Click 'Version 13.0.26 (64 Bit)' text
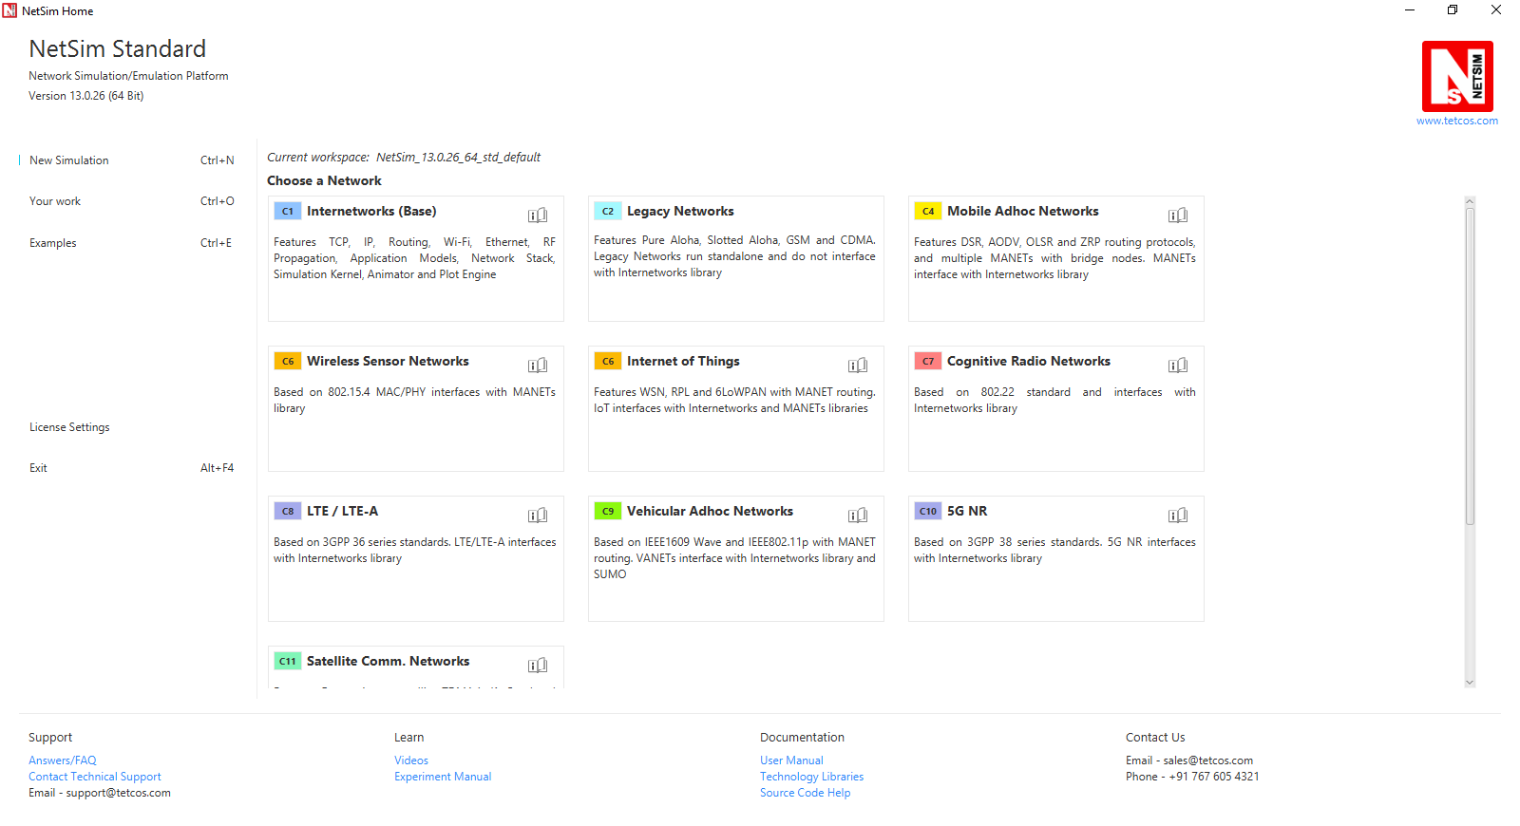The height and width of the screenshot is (826, 1520). tap(86, 96)
